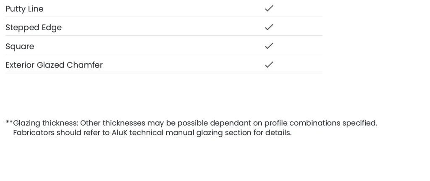Screen dimensions: 430x181
Task: Click the double asterisk before Glazing thickness
Action: (x=9, y=123)
